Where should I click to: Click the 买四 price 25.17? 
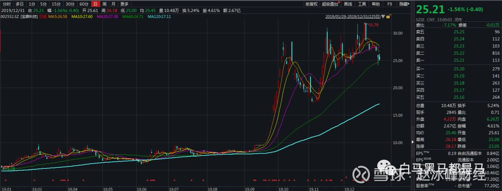(x=458, y=90)
